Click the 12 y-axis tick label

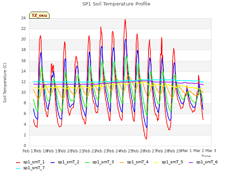[23, 82]
